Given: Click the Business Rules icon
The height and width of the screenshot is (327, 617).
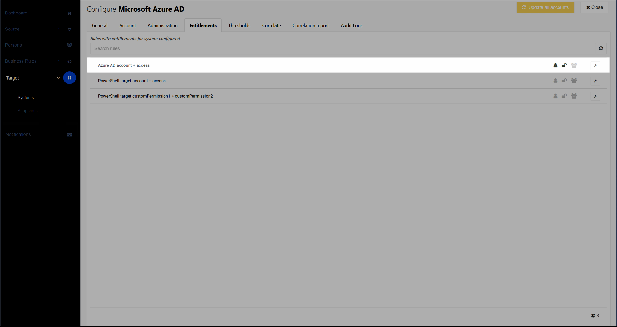Looking at the screenshot, I should [x=69, y=61].
